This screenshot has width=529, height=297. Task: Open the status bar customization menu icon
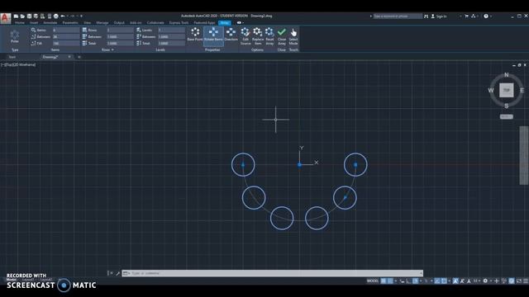[x=526, y=280]
